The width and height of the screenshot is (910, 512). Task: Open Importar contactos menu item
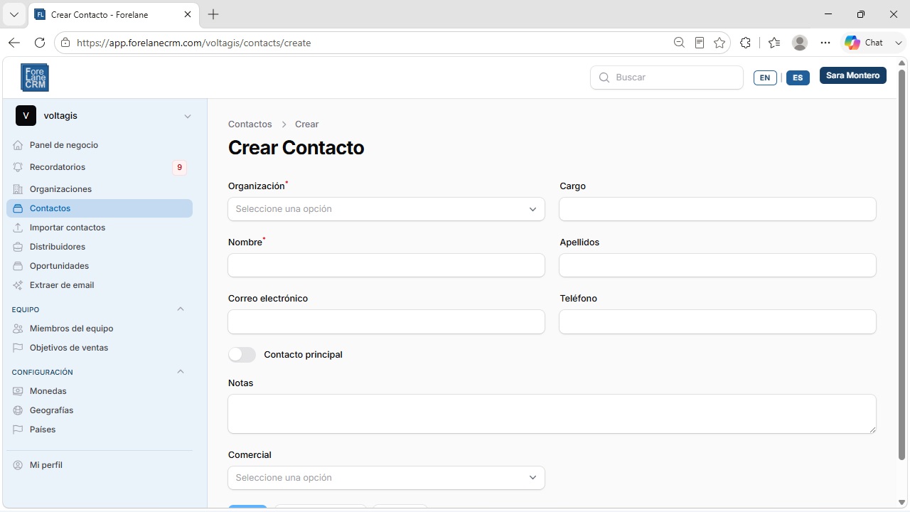(x=100, y=228)
